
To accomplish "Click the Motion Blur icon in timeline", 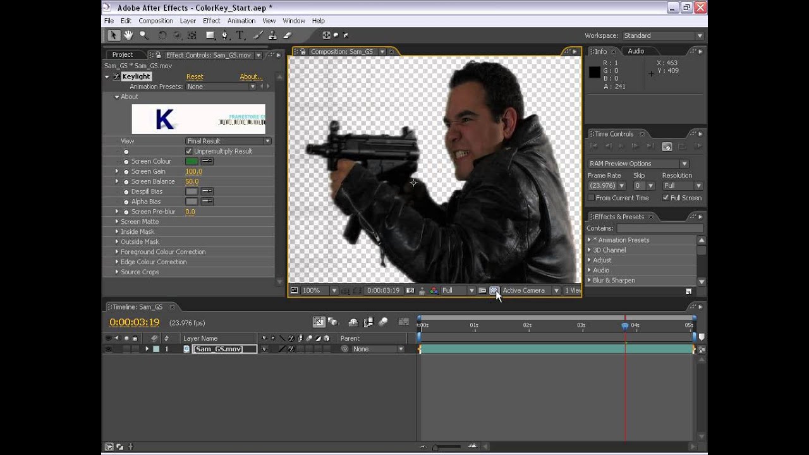I will [383, 322].
